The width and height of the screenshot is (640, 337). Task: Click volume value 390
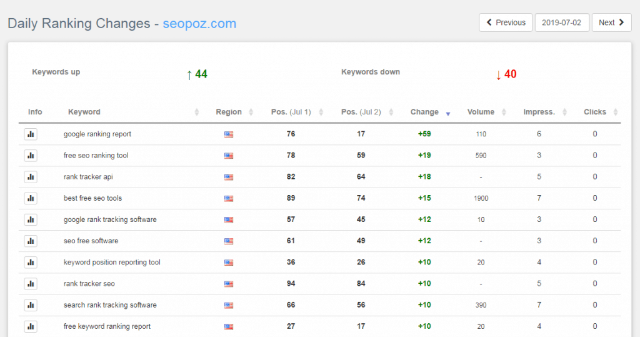click(481, 305)
